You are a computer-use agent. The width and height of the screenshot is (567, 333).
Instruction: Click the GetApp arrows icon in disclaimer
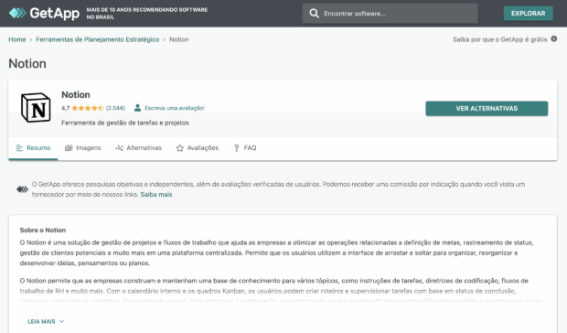point(22,189)
